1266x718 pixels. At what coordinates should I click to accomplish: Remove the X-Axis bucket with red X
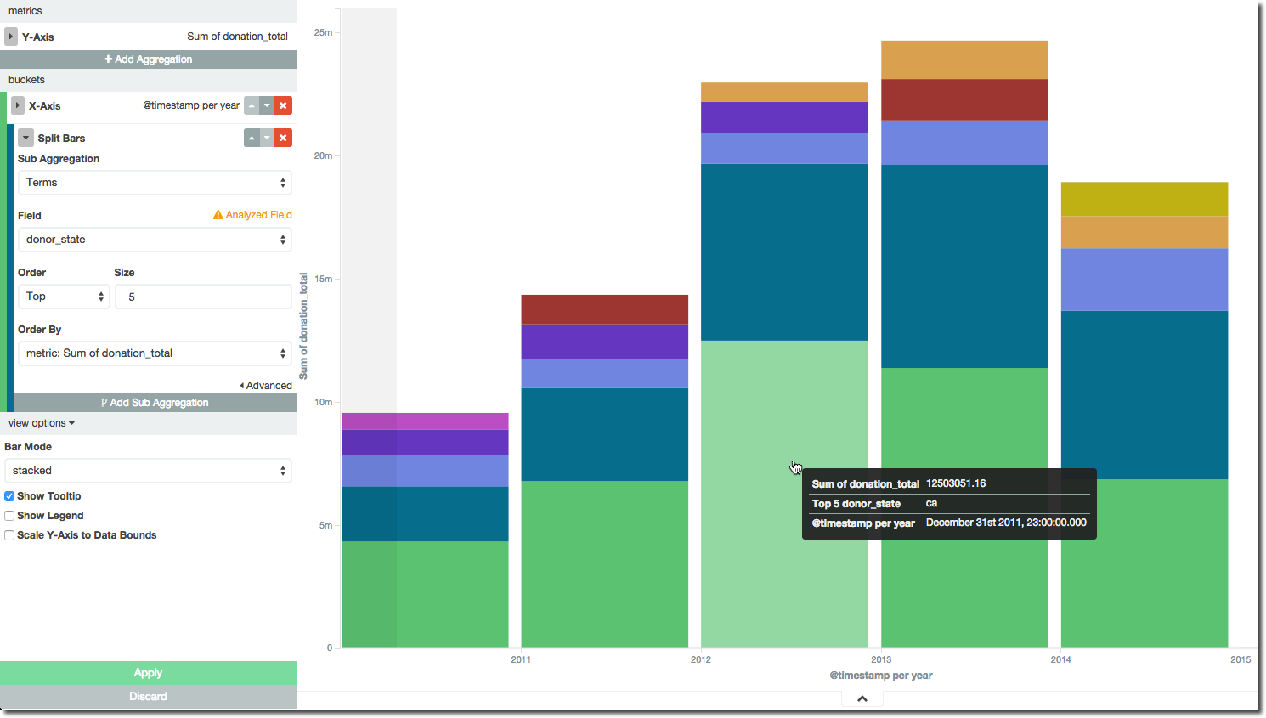click(284, 105)
